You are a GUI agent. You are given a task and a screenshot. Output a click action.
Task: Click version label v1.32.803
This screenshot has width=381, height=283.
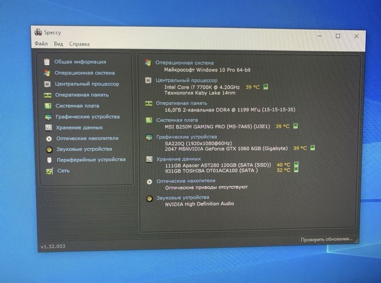(x=53, y=246)
